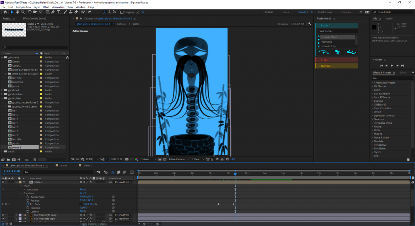The height and width of the screenshot is (226, 415).
Task: Select the Clone Stamp tool
Action: (x=71, y=12)
